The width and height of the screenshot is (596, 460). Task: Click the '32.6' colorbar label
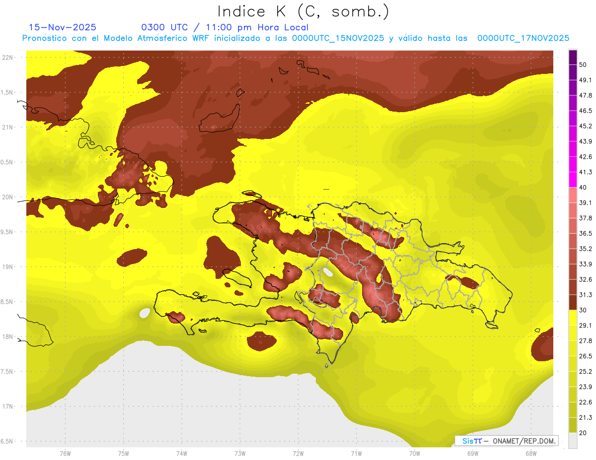586,279
